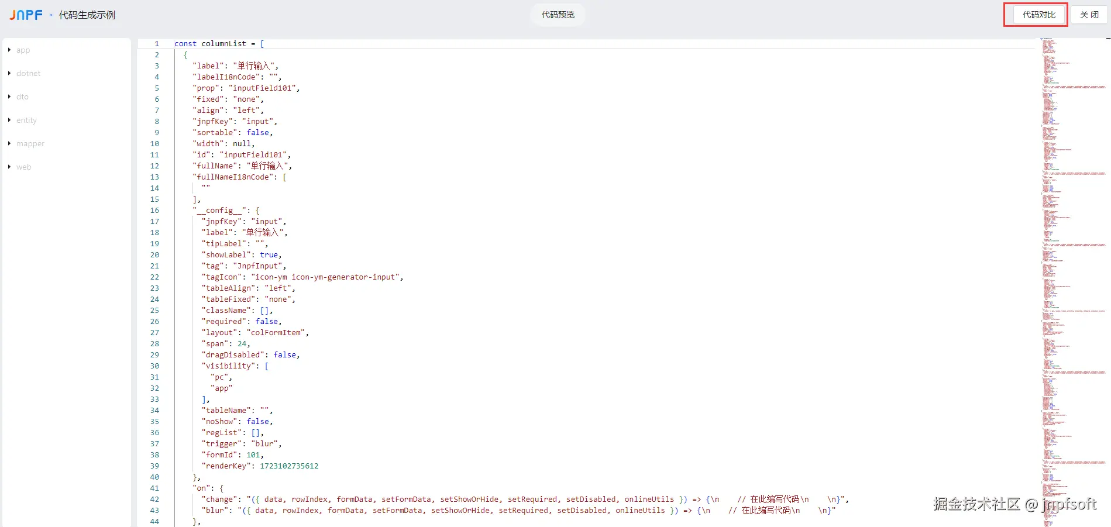This screenshot has width=1111, height=527.
Task: Click the "trigger": "blur" line
Action: point(242,444)
